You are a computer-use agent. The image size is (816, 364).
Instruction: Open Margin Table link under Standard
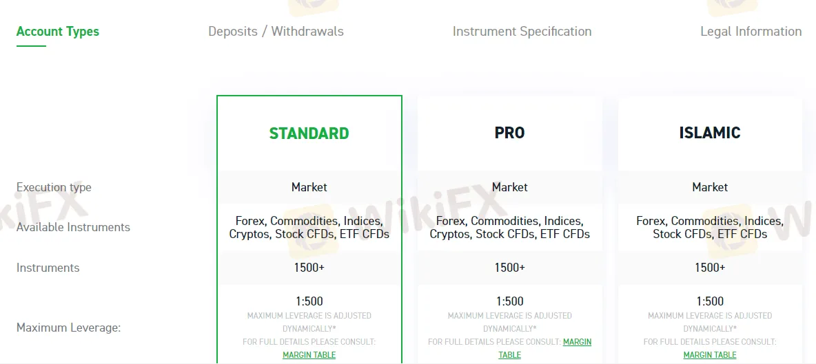309,355
